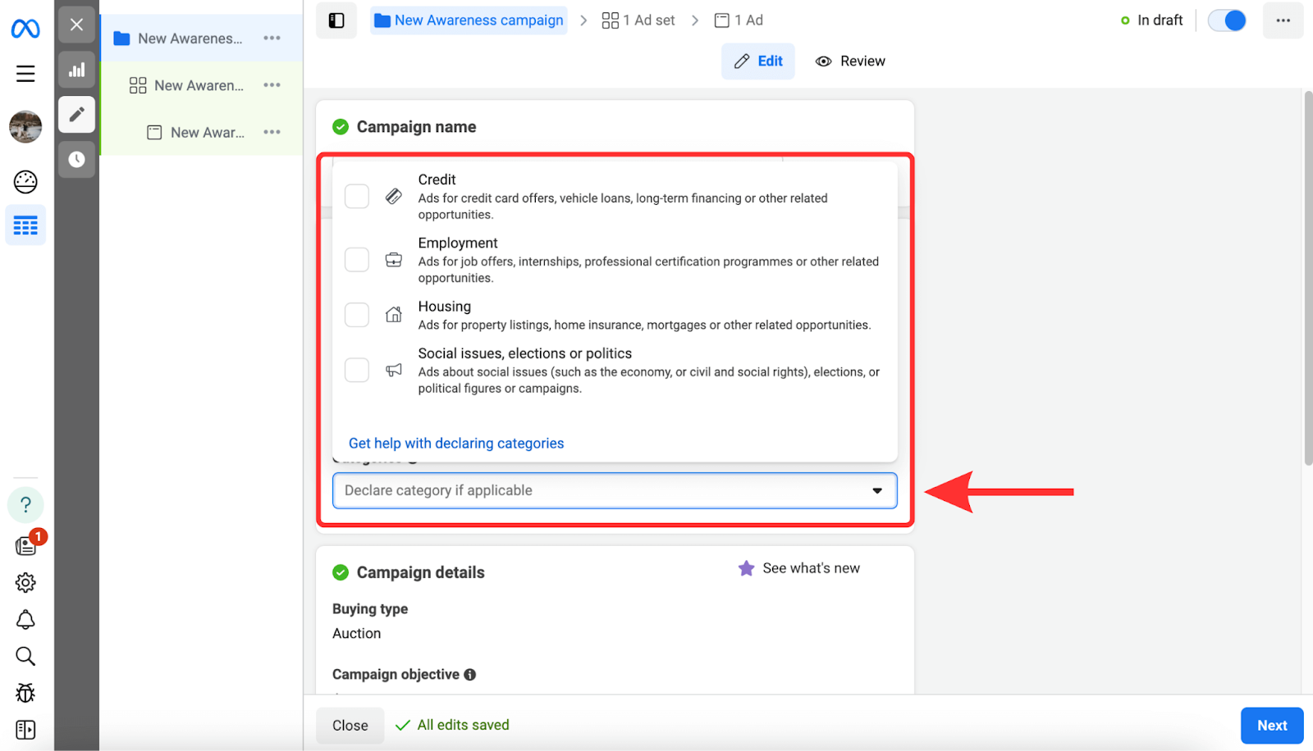Open Get help with declaring categories link
This screenshot has height=751, width=1313.
(x=456, y=444)
